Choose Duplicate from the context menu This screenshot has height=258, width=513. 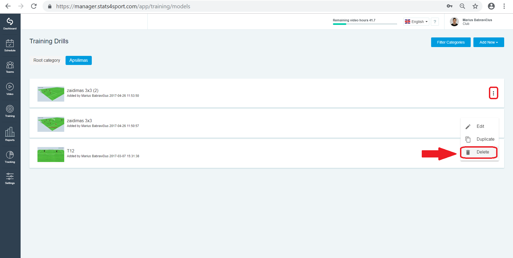click(x=479, y=139)
